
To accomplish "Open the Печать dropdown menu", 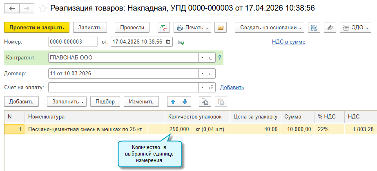I will pos(192,27).
